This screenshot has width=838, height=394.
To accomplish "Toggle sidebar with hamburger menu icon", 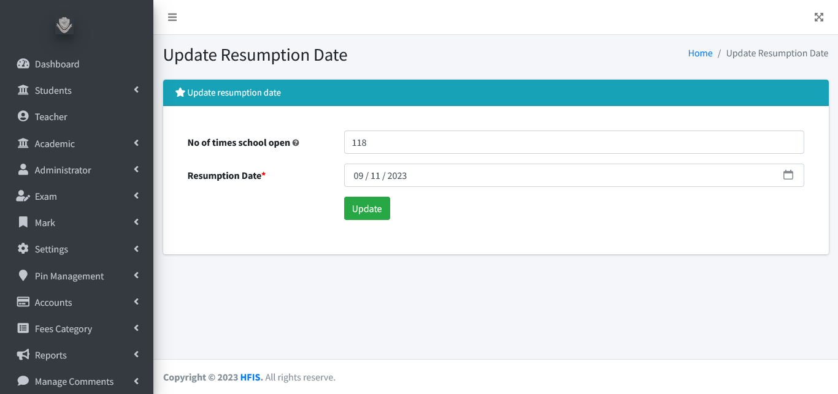I will tap(172, 17).
